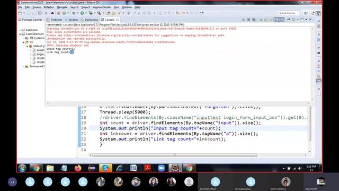Toggle Show Console on standard output change
This screenshot has width=339, height=191.
click(x=276, y=20)
